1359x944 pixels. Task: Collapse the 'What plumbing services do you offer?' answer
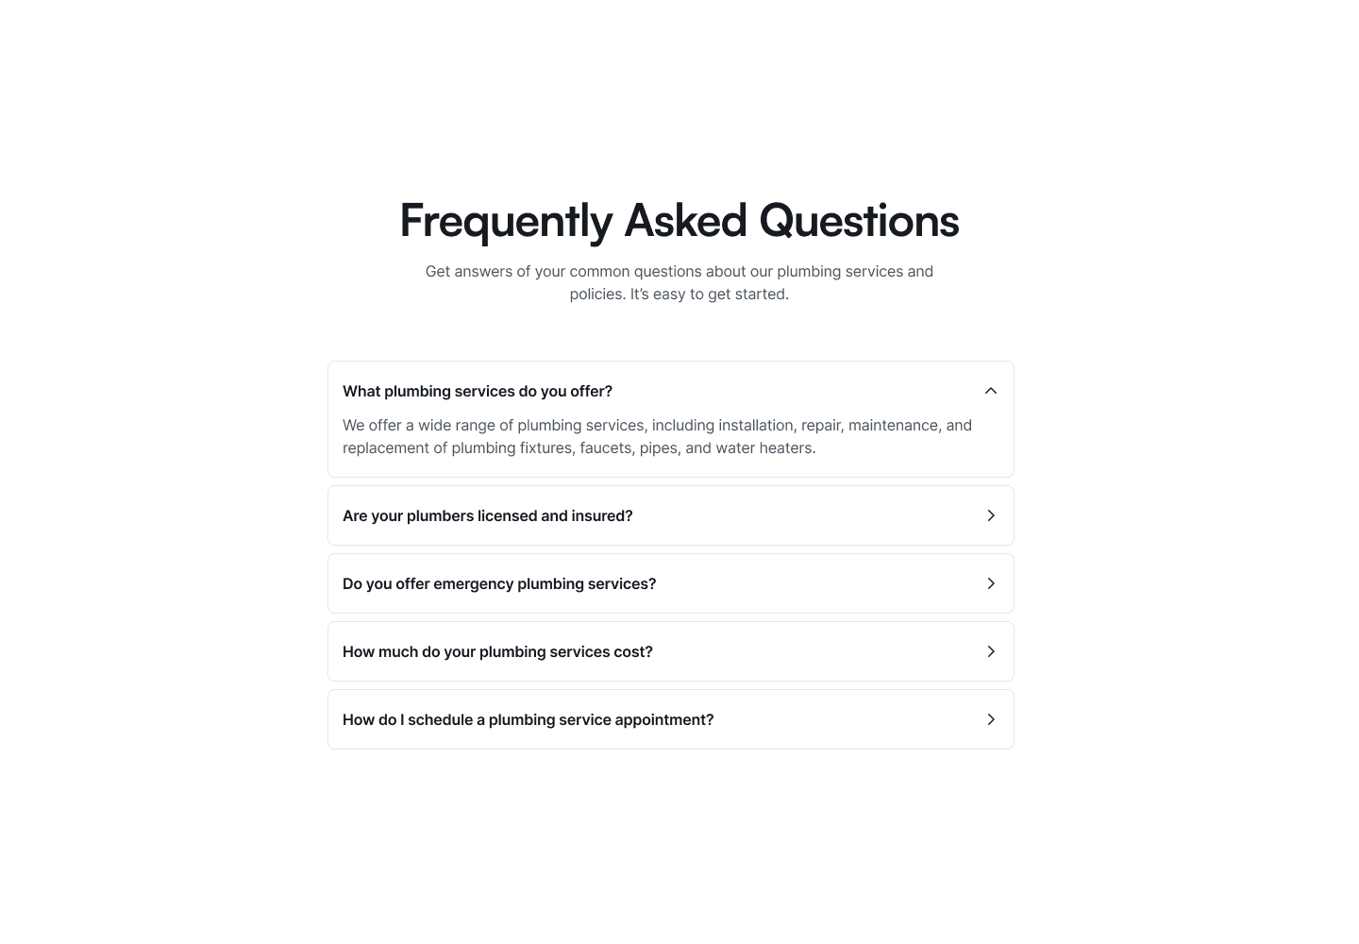click(x=991, y=390)
